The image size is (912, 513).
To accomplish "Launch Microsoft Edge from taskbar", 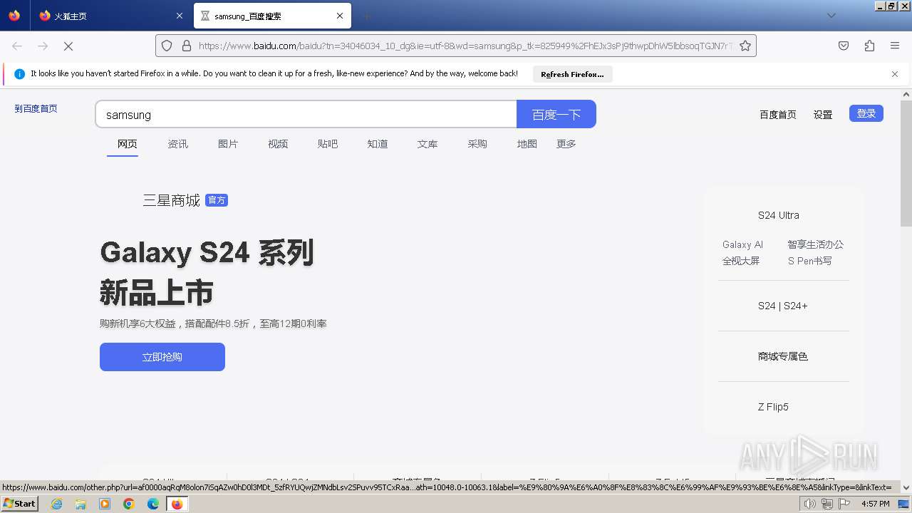I will 153,504.
